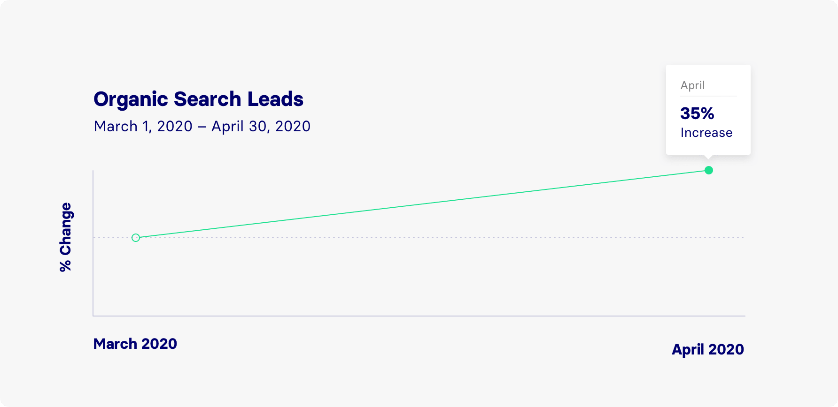The height and width of the screenshot is (407, 838).
Task: Click the "April 2020" x-axis label
Action: [x=707, y=349]
